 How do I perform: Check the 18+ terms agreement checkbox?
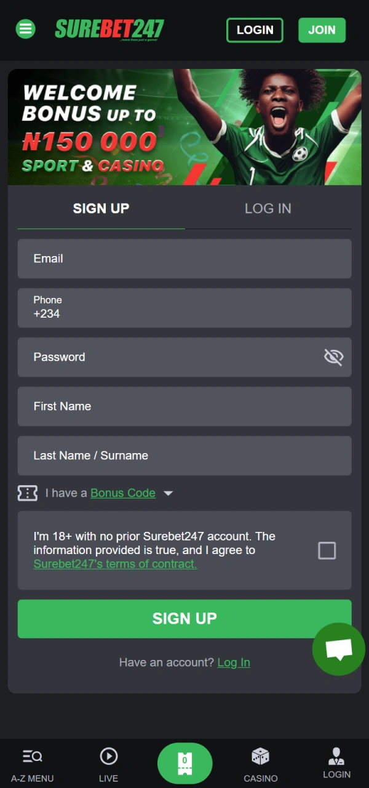[327, 550]
